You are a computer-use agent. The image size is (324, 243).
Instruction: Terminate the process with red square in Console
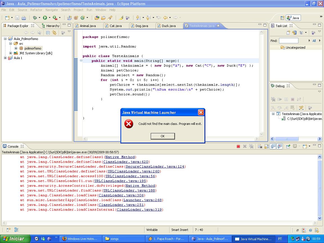pyautogui.click(x=238, y=146)
